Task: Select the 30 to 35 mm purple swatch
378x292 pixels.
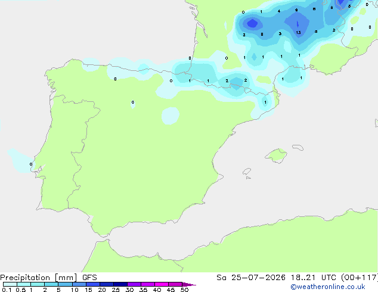Action: pyautogui.click(x=134, y=284)
